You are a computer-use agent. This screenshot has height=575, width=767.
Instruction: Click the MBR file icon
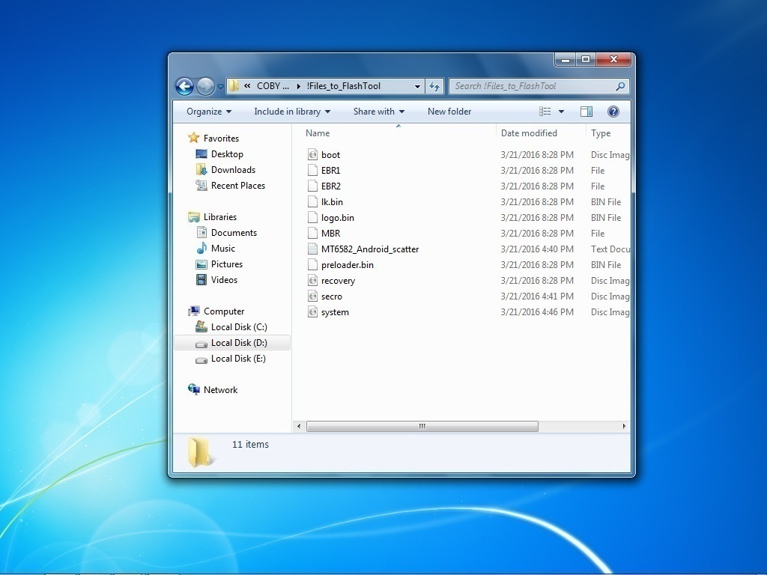pos(312,234)
